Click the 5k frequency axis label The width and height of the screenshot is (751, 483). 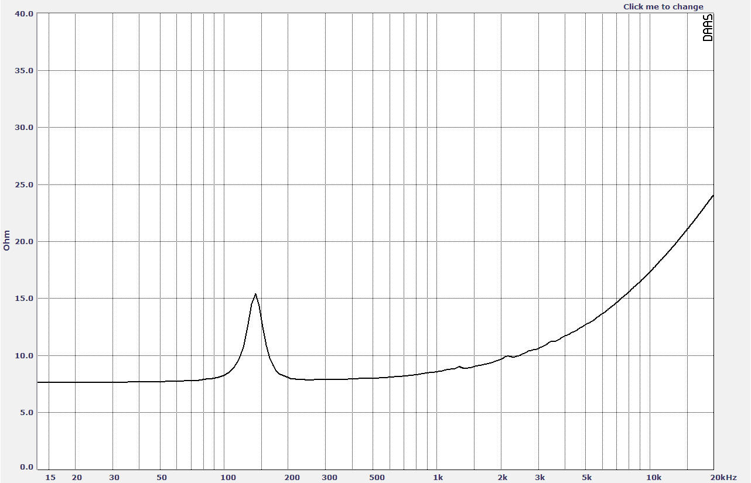click(588, 477)
